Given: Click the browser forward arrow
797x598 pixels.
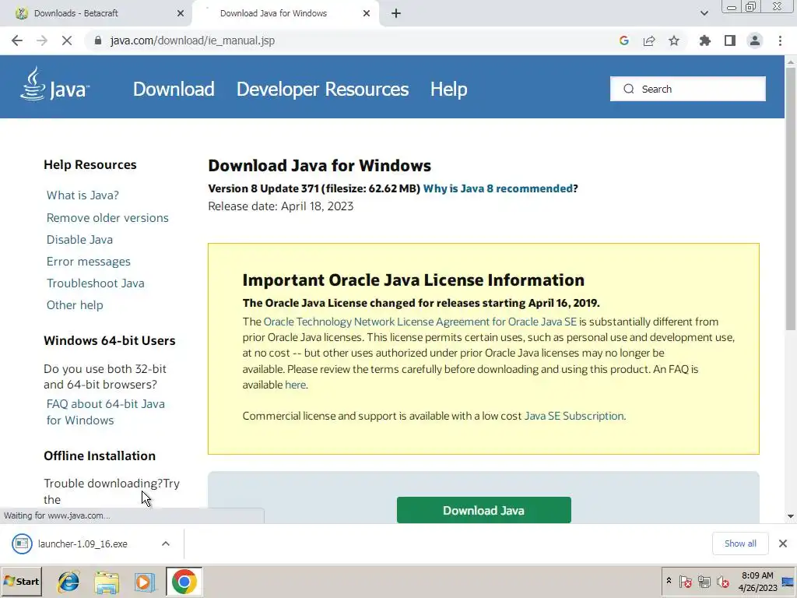Looking at the screenshot, I should pos(42,40).
